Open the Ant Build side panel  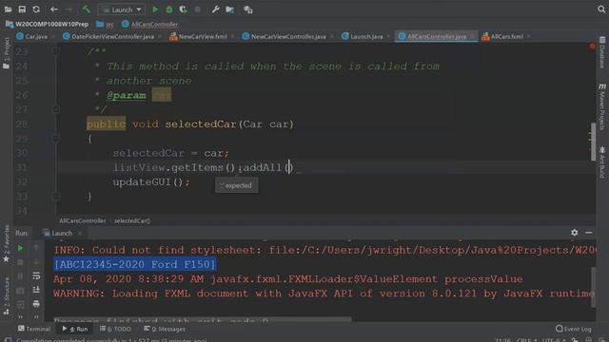click(602, 162)
